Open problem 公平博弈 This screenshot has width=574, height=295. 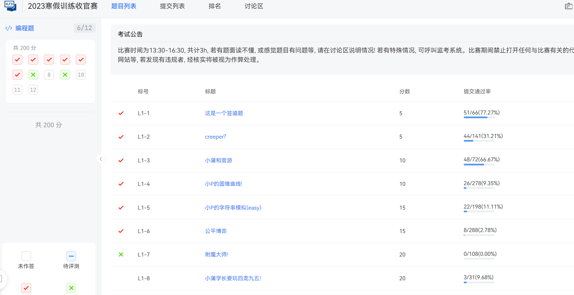click(x=216, y=231)
